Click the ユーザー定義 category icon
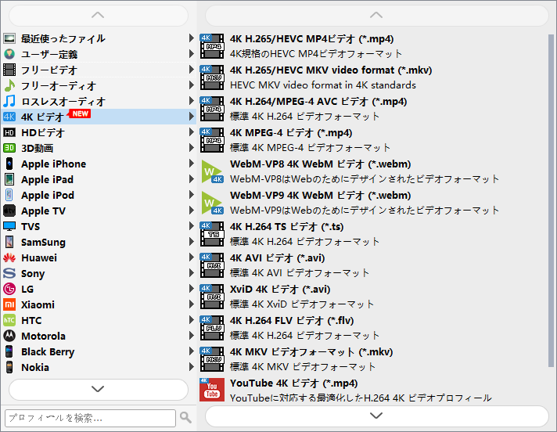Viewport: 557px width, 432px height. click(x=9, y=54)
